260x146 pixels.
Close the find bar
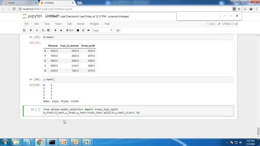click(237, 16)
